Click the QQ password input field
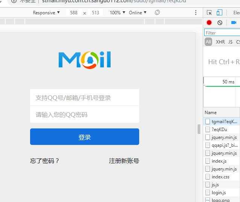This screenshot has height=202, width=240. click(x=85, y=115)
